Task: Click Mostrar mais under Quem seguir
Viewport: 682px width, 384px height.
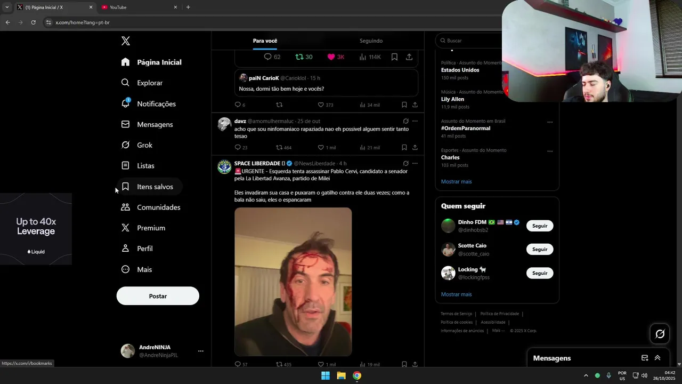Action: click(456, 294)
